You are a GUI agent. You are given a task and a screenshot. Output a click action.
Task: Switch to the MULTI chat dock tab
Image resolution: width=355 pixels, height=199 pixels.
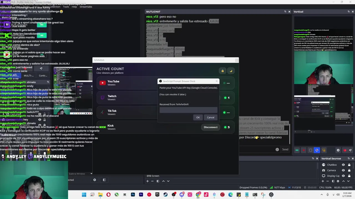tap(29, 75)
